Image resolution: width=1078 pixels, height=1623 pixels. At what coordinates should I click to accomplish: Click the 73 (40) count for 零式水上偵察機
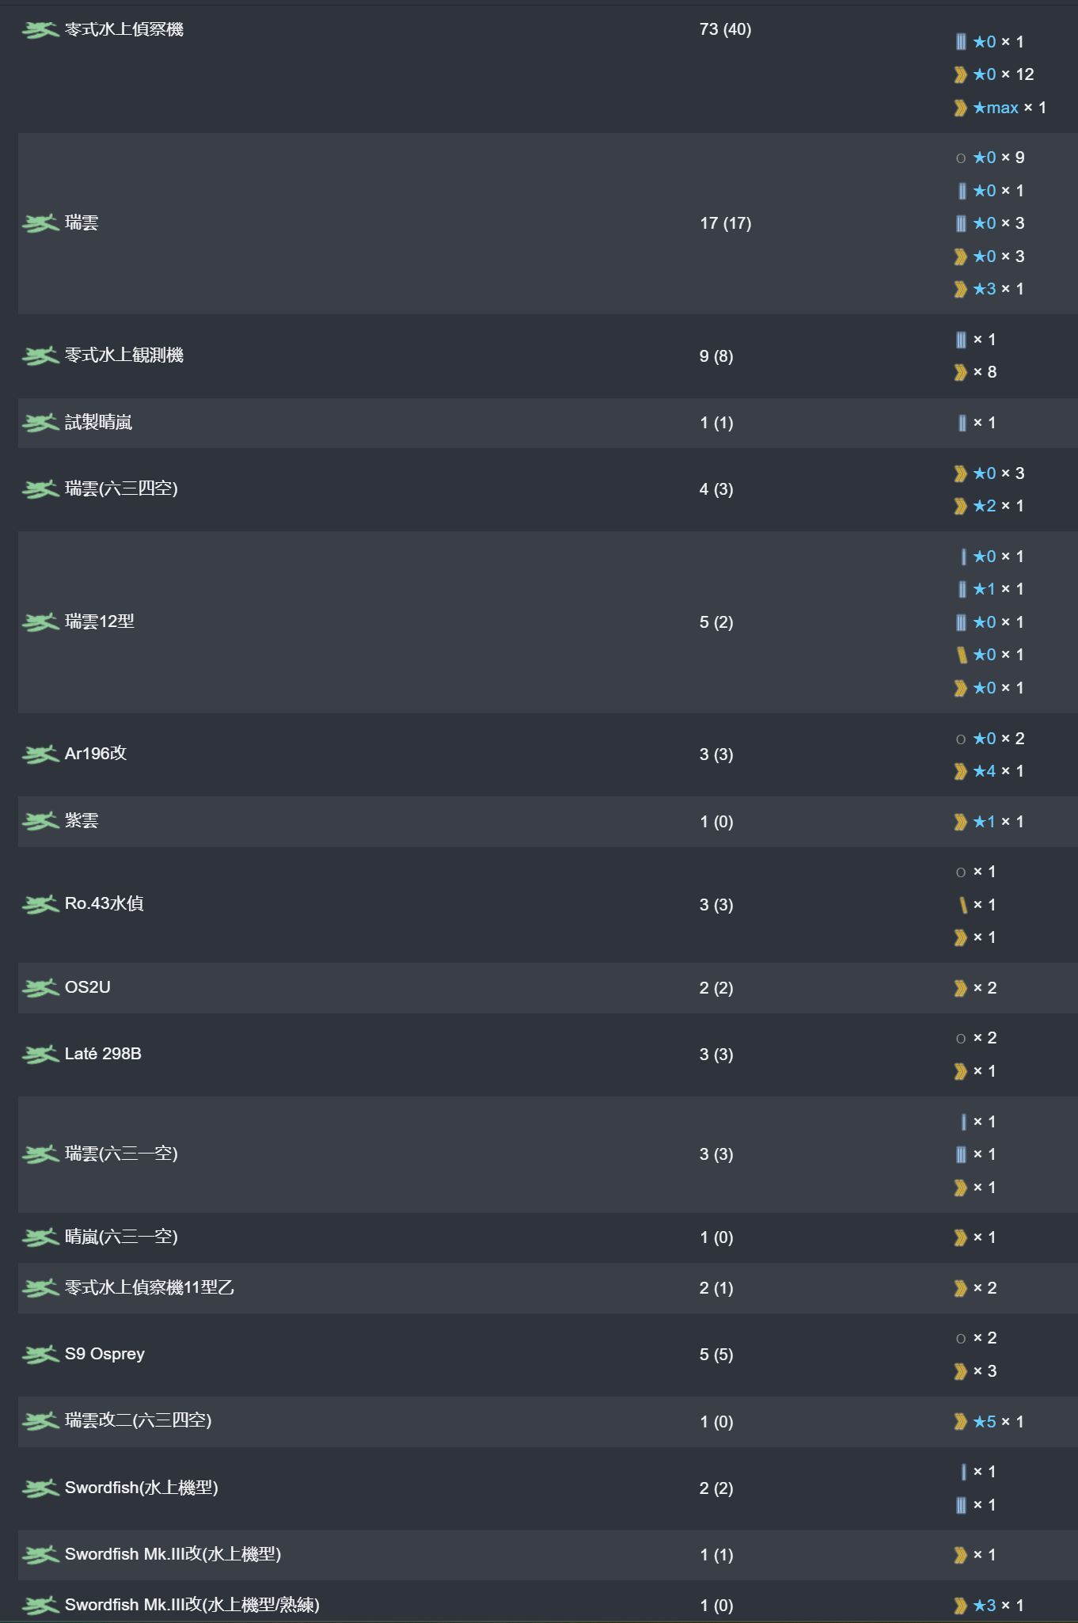coord(725,29)
